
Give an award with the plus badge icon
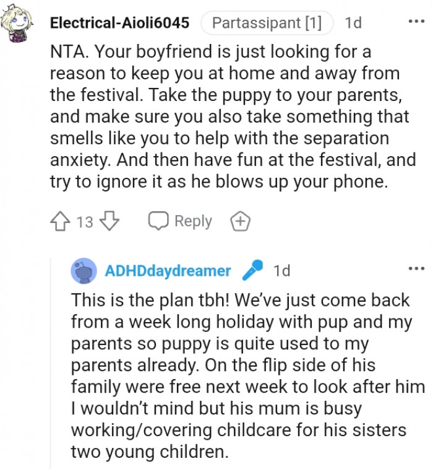click(239, 221)
